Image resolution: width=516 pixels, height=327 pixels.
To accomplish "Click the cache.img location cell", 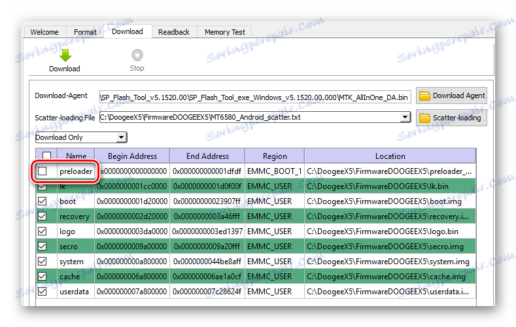I will click(390, 277).
